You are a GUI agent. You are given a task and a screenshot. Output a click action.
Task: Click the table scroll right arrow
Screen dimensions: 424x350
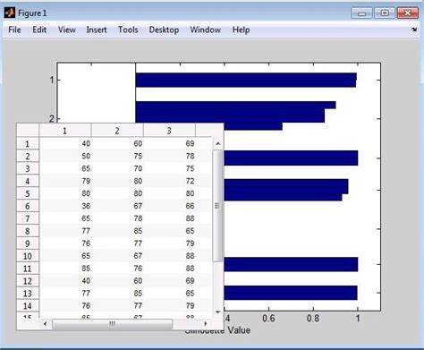[206, 323]
